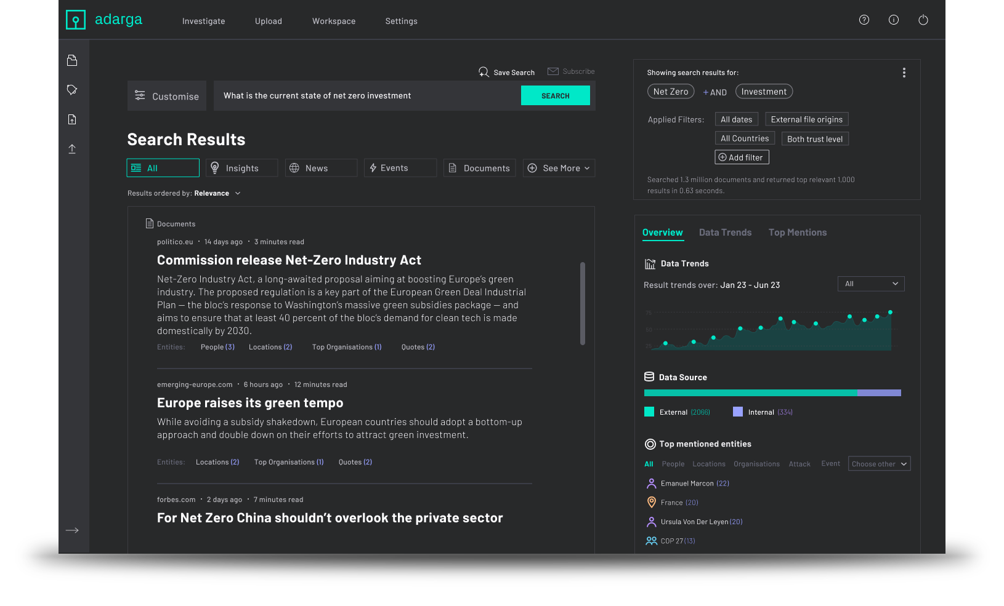The height and width of the screenshot is (606, 1004).
Task: Click the External data source bar
Action: click(750, 393)
